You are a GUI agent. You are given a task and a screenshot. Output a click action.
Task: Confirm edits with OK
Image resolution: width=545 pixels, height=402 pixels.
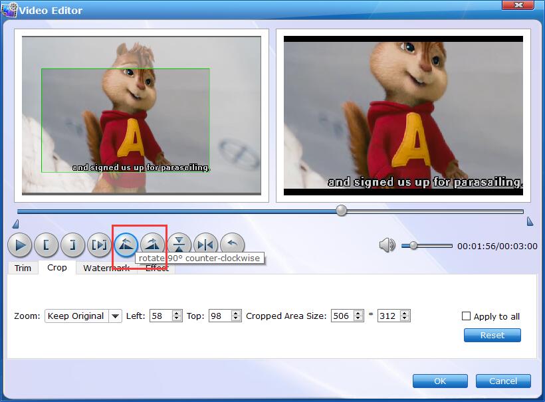point(440,381)
